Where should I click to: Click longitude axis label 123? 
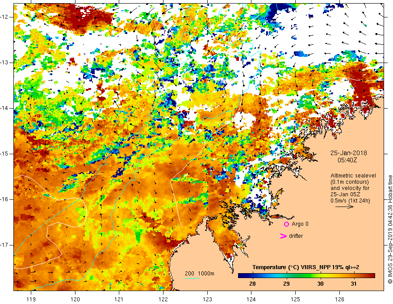pos(207,299)
